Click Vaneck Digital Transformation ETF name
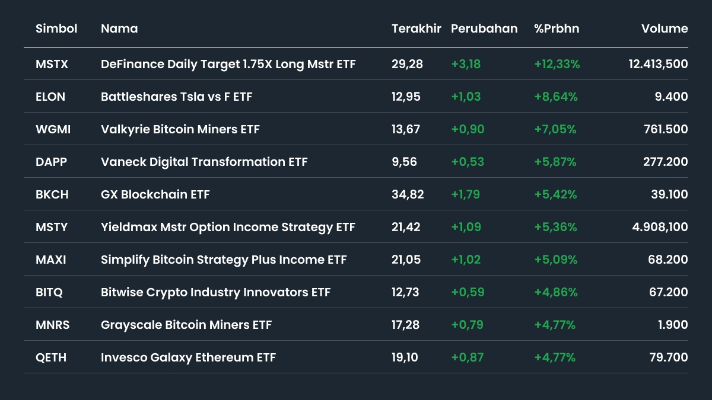Screen dimensions: 712x400 tap(204, 162)
